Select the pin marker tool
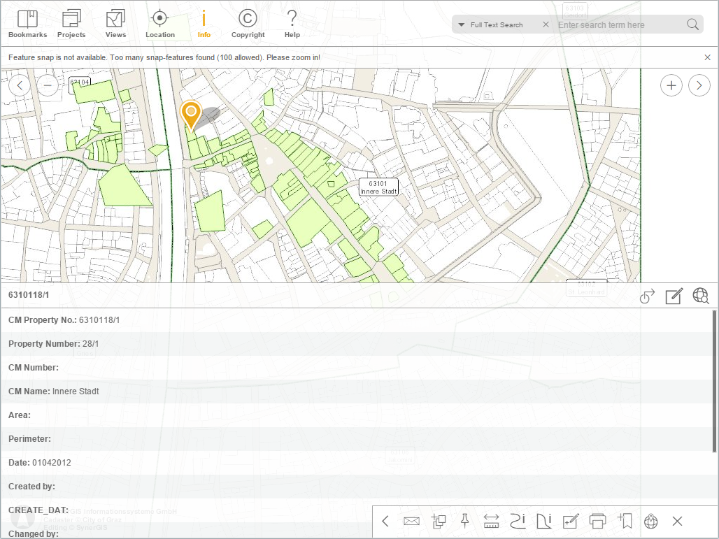The width and height of the screenshot is (719, 539). [464, 521]
